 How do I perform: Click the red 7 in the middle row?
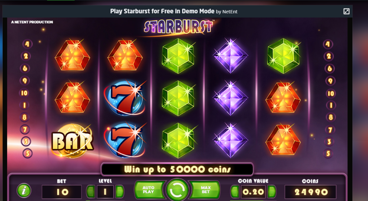tap(125, 98)
